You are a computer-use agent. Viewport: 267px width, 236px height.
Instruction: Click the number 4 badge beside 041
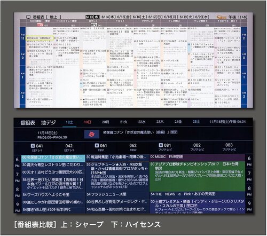pos(33,146)
